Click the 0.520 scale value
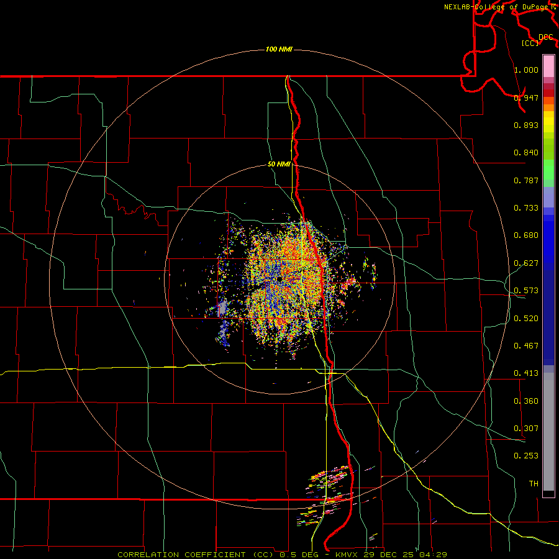 pos(526,318)
